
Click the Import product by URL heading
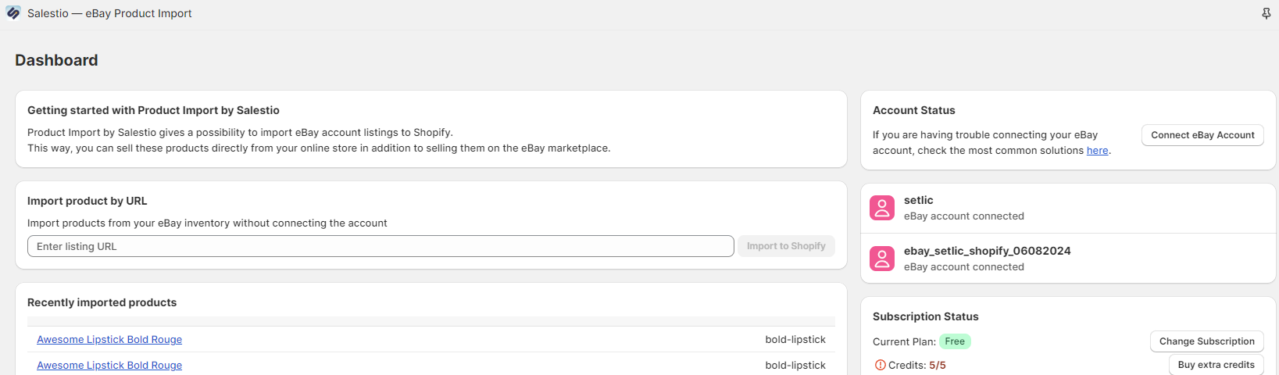[87, 201]
